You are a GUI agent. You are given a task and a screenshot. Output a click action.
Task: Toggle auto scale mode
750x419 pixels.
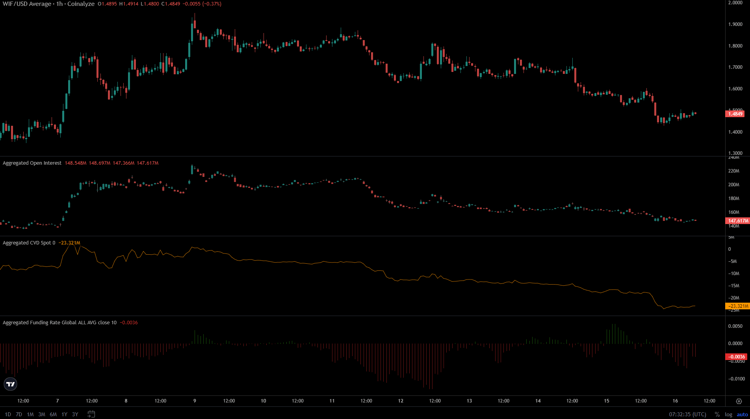click(742, 414)
